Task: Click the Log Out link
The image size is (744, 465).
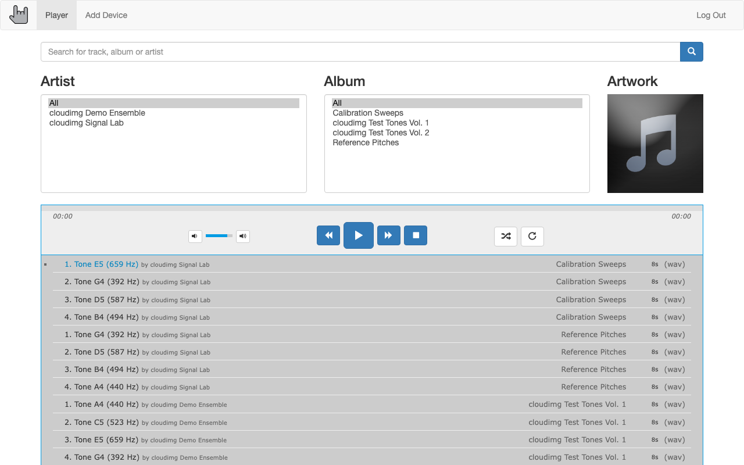Action: 711,15
